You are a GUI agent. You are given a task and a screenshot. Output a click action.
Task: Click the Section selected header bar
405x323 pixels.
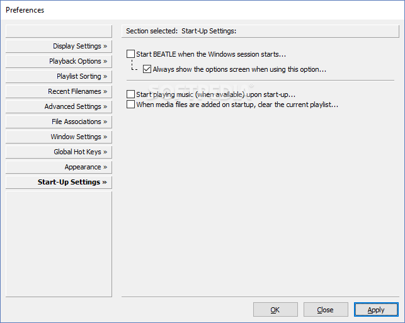(x=260, y=31)
